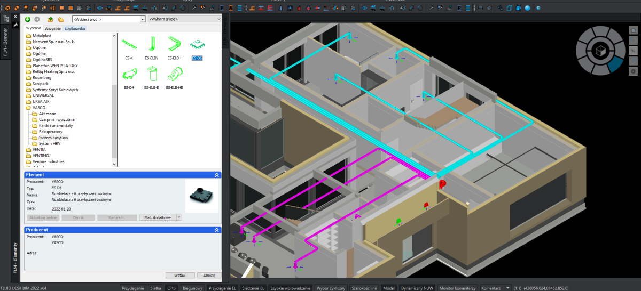Toggle Biegunowy polar tracking
This screenshot has height=291, width=641.
click(x=192, y=288)
